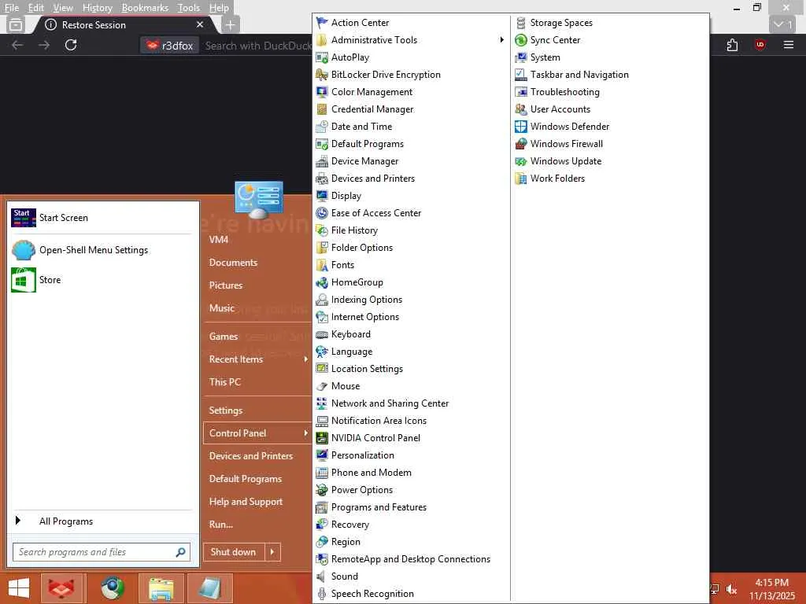Open Action Center flag icon

point(322,23)
